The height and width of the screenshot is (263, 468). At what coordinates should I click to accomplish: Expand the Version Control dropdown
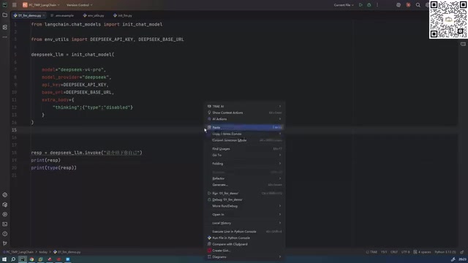pyautogui.click(x=80, y=5)
